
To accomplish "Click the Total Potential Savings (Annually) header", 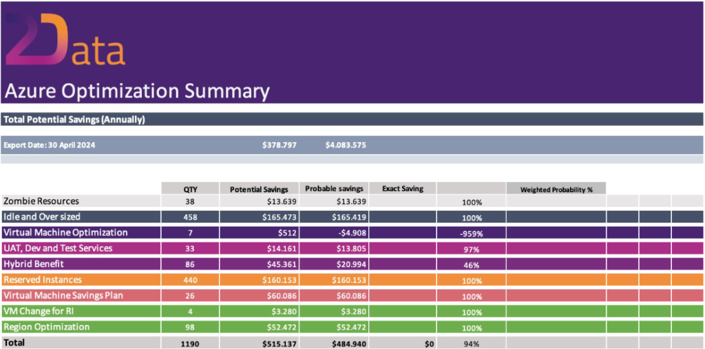I will click(x=74, y=120).
